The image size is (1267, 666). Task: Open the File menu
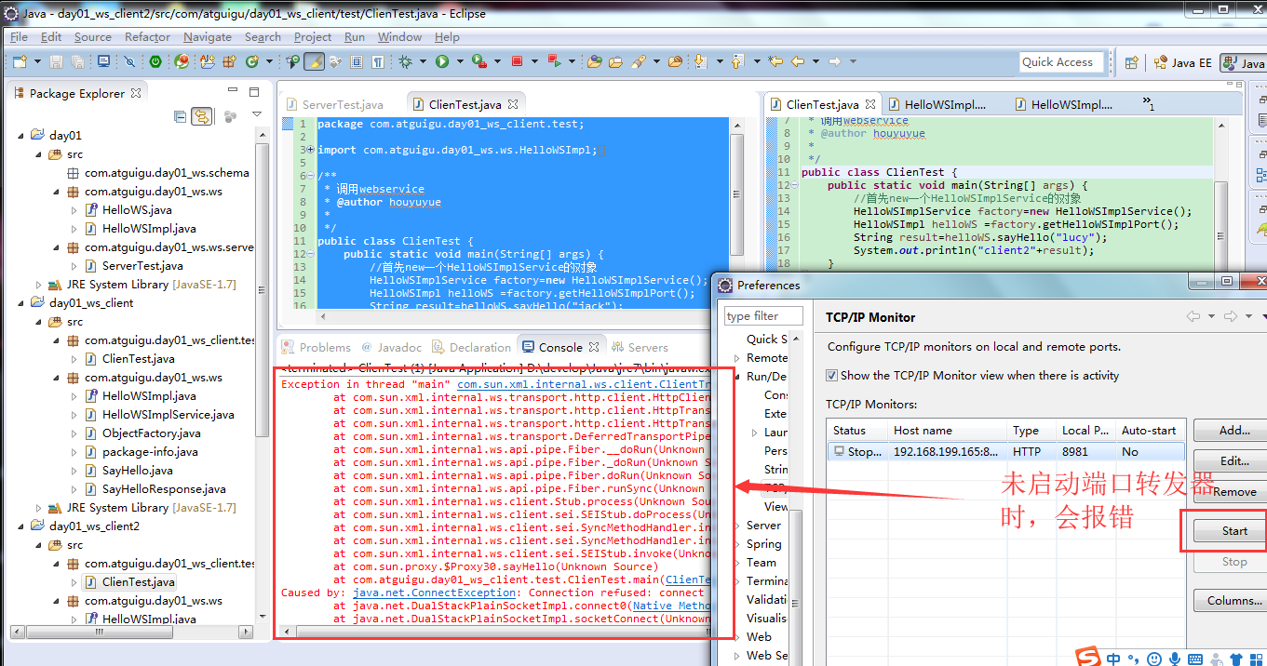point(19,37)
